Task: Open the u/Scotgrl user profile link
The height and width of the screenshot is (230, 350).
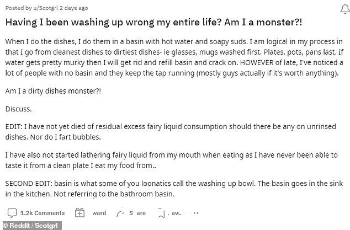Action: 45,8
